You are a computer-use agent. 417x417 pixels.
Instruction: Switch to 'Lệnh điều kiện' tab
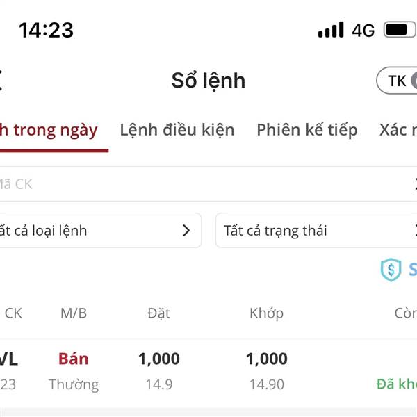177,131
